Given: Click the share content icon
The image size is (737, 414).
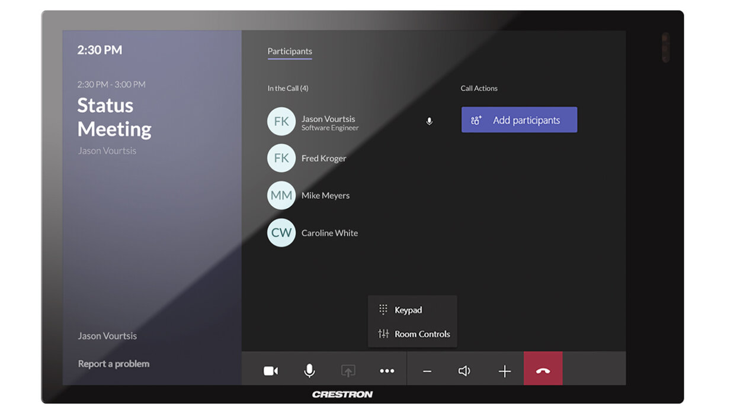Looking at the screenshot, I should (348, 371).
